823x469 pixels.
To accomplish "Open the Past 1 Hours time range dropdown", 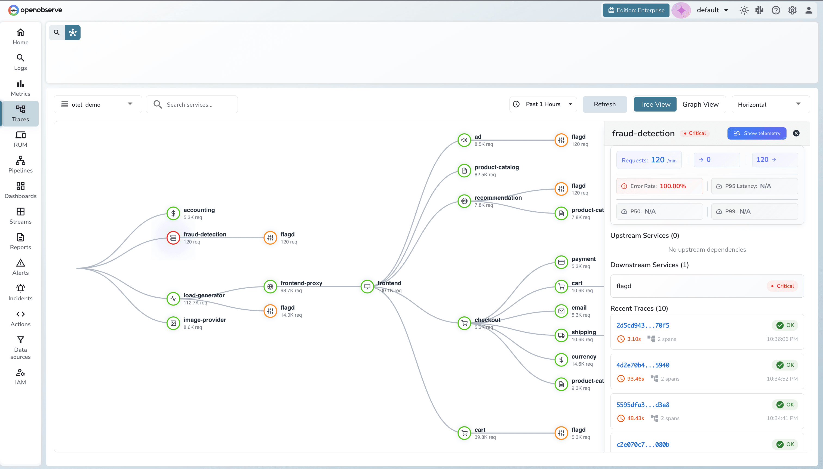I will click(543, 104).
